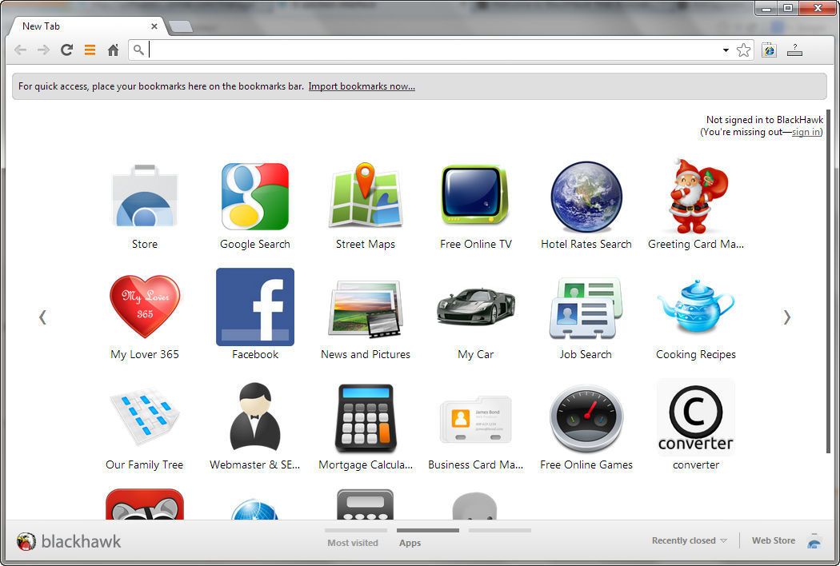The image size is (840, 566).
Task: Open the Webmaster & SEO app
Action: [255, 417]
